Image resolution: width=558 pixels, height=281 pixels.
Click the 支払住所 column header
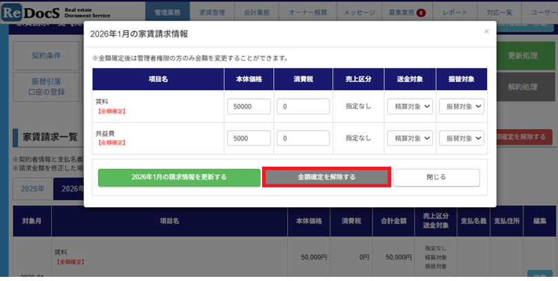tap(507, 221)
